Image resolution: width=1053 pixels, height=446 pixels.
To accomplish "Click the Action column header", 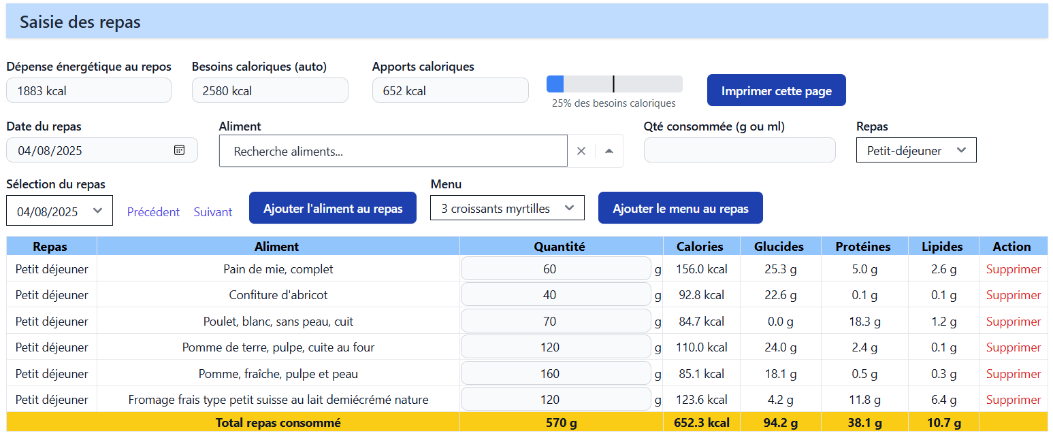I will 1013,246.
